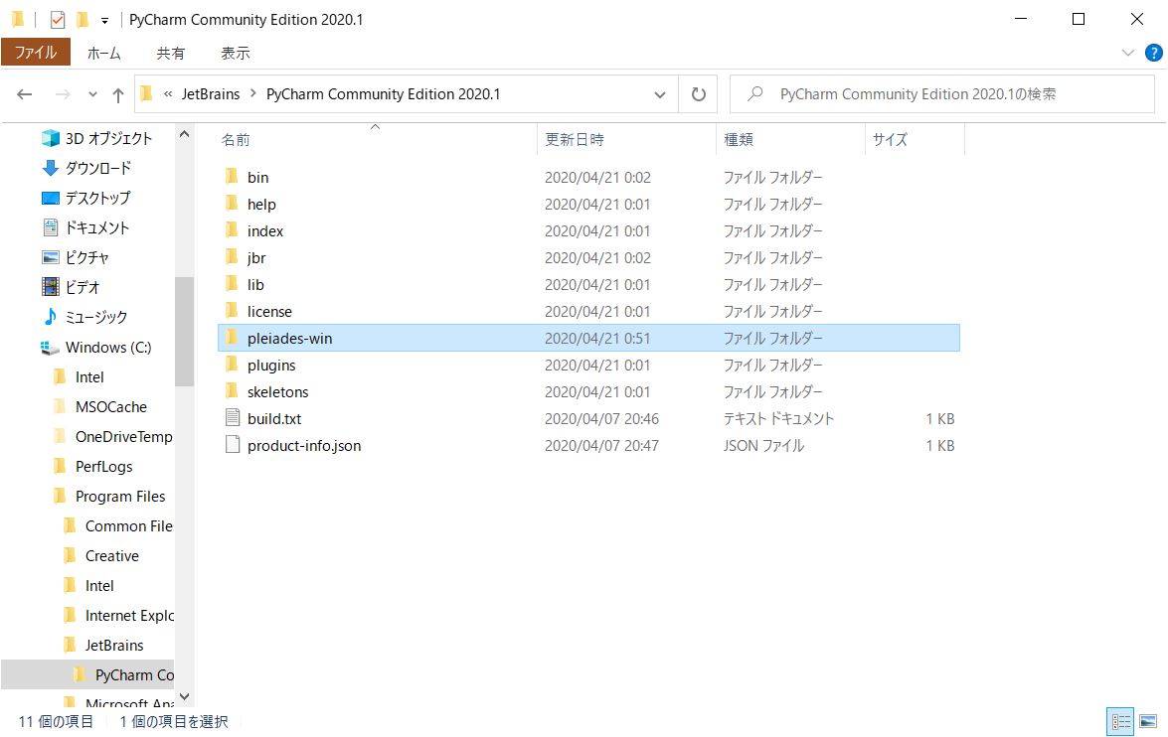Open the address bar history dropdown
Screen dimensions: 1168x737
659,94
